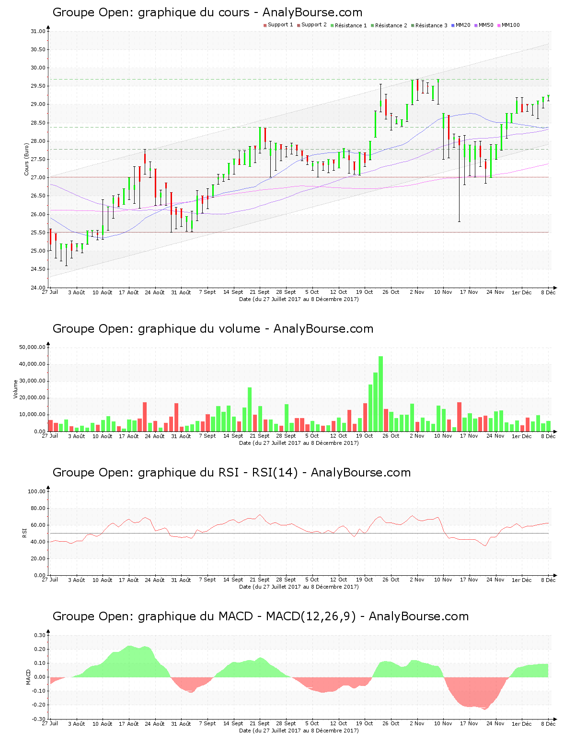Screen dimensions: 575x743
Task: Click the pink MM100 legend swatch
Action: click(499, 25)
